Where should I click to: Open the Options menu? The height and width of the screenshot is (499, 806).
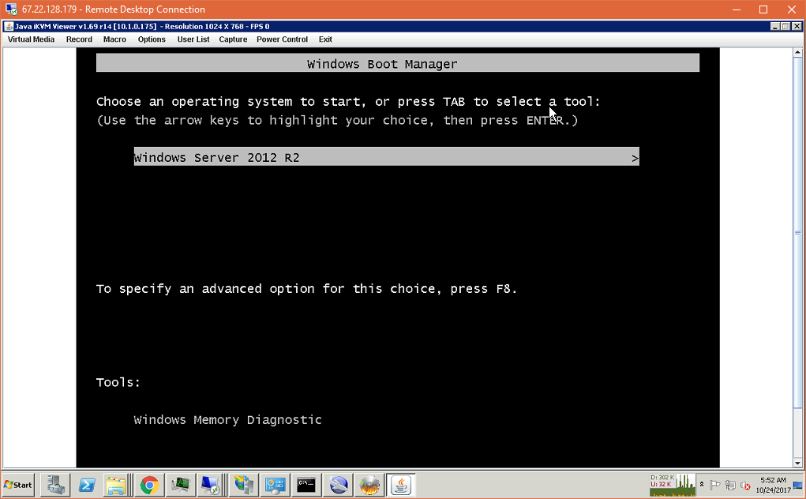(x=152, y=39)
